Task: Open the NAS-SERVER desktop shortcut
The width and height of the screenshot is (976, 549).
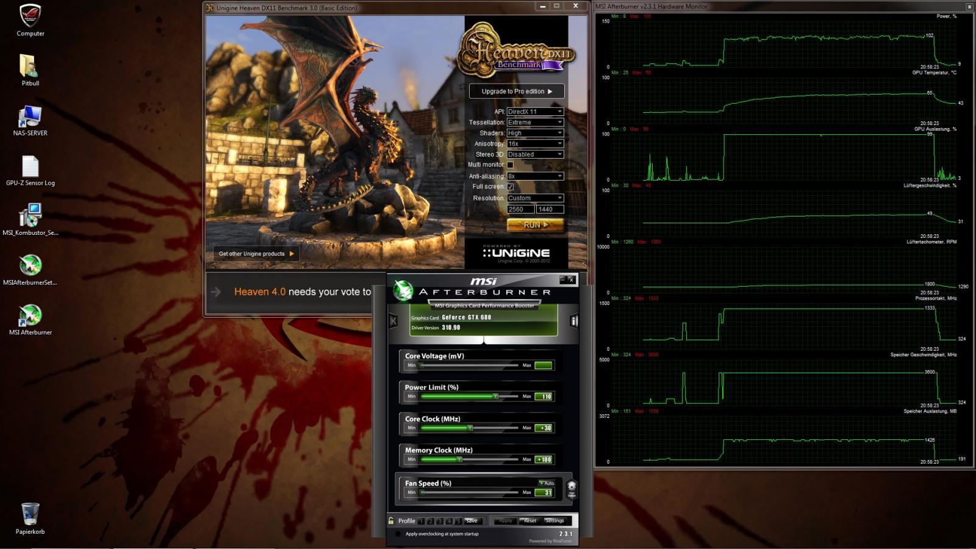Action: (30, 120)
